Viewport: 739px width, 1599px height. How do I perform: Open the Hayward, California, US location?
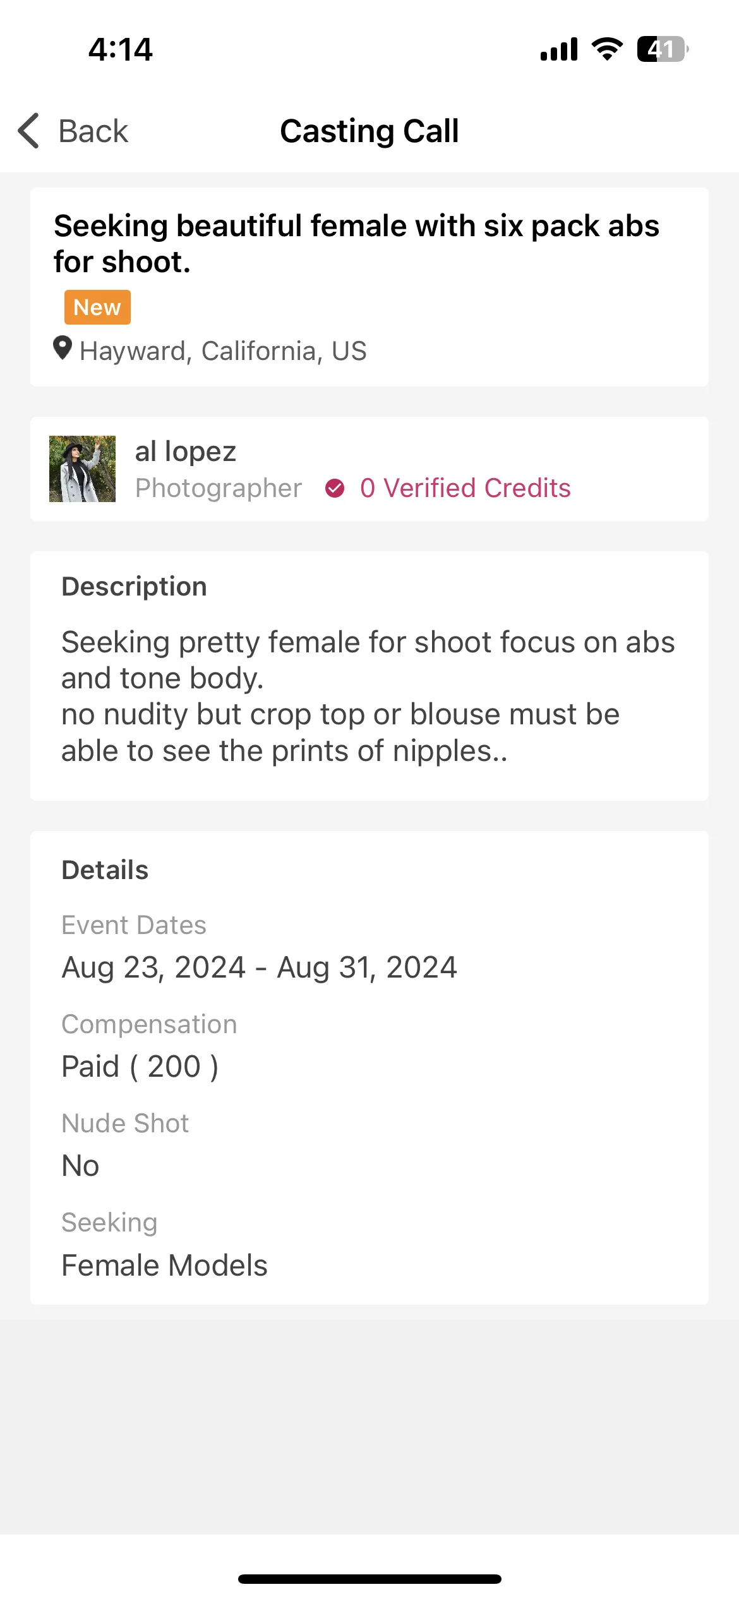tap(223, 351)
